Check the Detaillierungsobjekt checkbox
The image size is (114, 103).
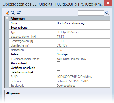click(58, 72)
